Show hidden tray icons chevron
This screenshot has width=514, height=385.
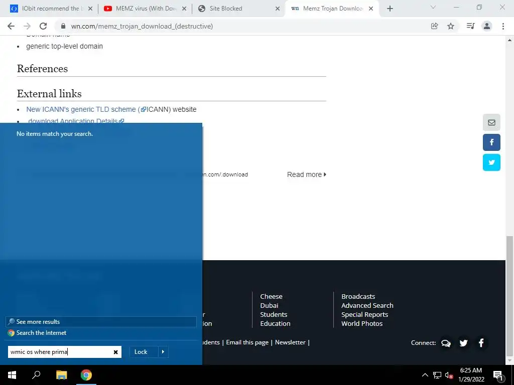(x=425, y=375)
